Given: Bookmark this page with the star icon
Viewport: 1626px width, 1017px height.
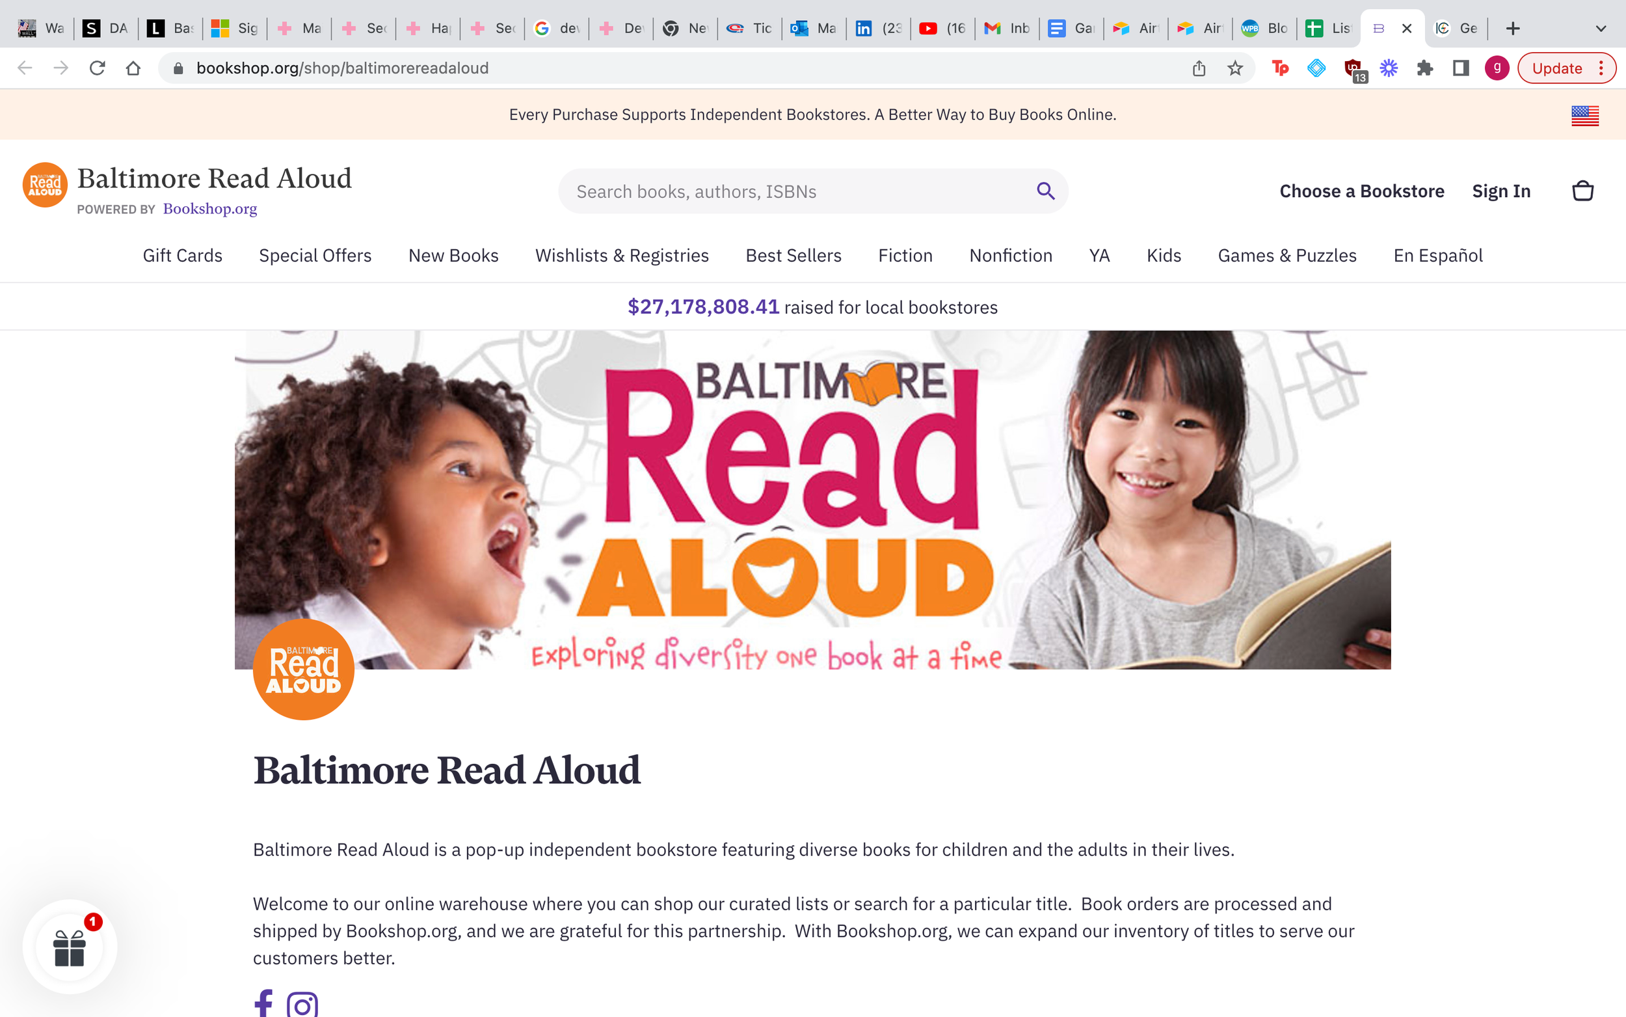Looking at the screenshot, I should tap(1235, 68).
